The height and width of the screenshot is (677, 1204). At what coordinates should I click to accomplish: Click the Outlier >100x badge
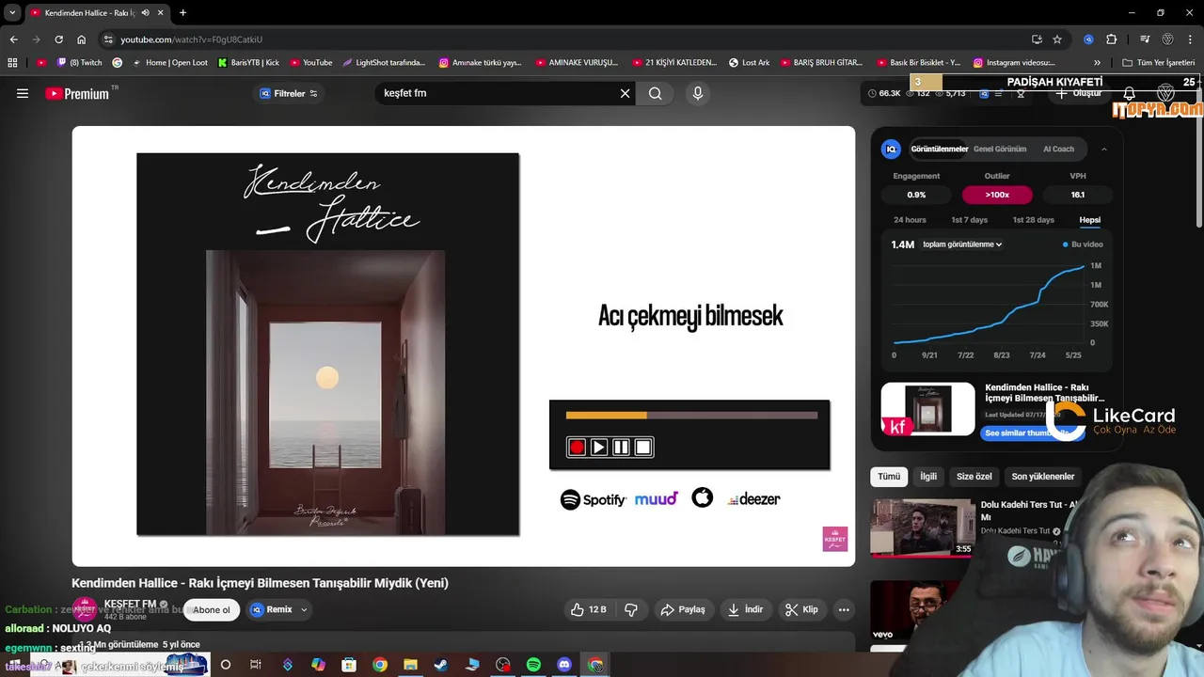click(997, 195)
